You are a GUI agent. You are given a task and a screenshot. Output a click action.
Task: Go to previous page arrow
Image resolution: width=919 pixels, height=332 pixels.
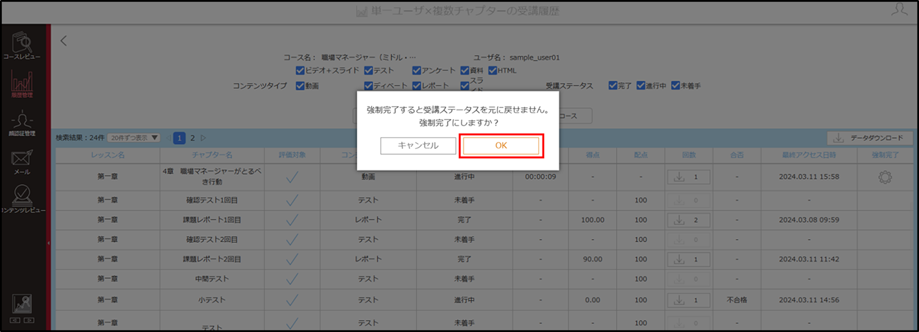click(169, 138)
